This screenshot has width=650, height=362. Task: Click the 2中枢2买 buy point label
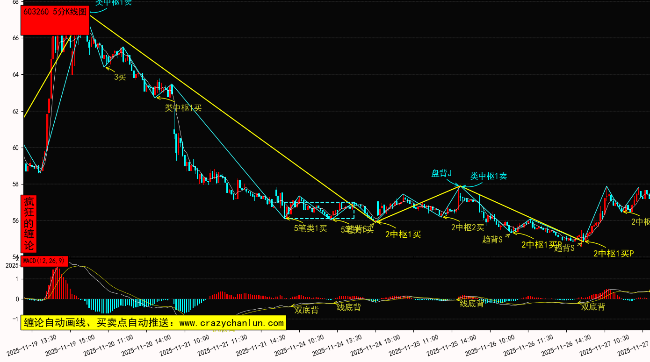[x=468, y=227]
